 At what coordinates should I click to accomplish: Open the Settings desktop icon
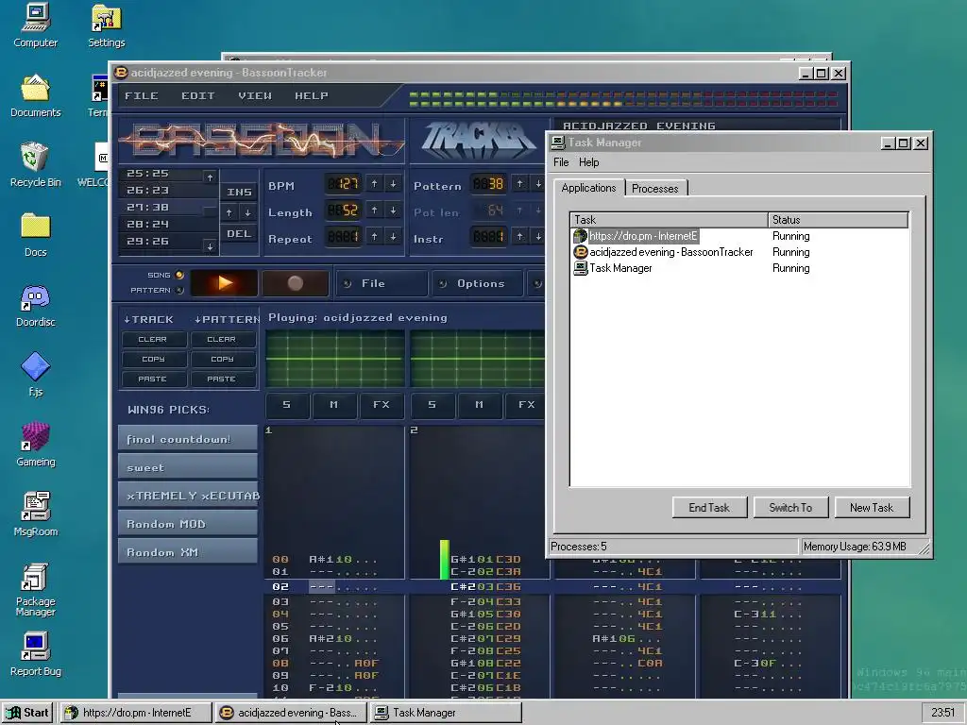pos(106,25)
